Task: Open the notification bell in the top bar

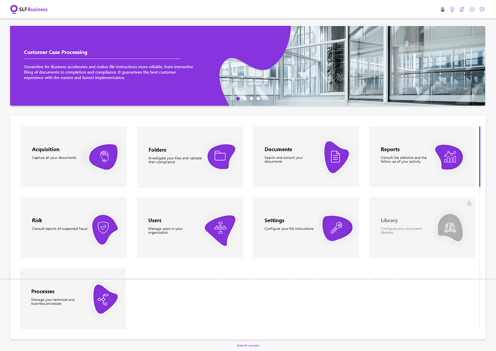Action: click(x=462, y=9)
